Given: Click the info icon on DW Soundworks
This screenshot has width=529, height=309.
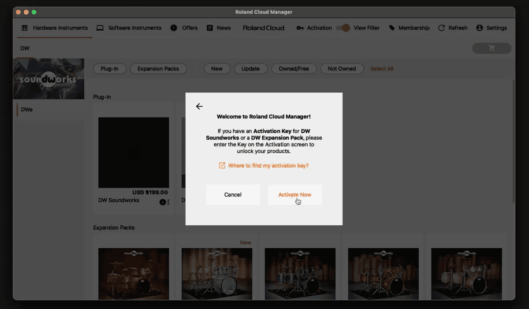Looking at the screenshot, I should [x=162, y=202].
